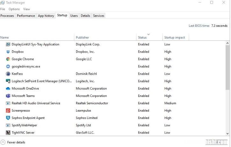Click Logitech, Inc. publisher cell
This screenshot has height=147, width=231.
[x=85, y=81]
